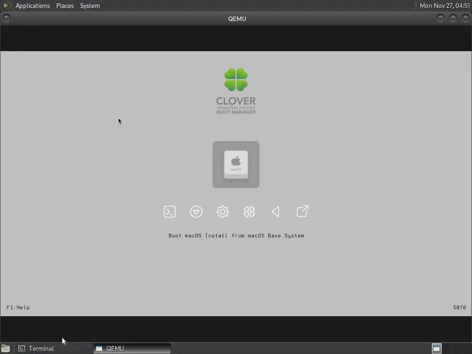Click the left-pointing triangle restart icon

pos(276,212)
